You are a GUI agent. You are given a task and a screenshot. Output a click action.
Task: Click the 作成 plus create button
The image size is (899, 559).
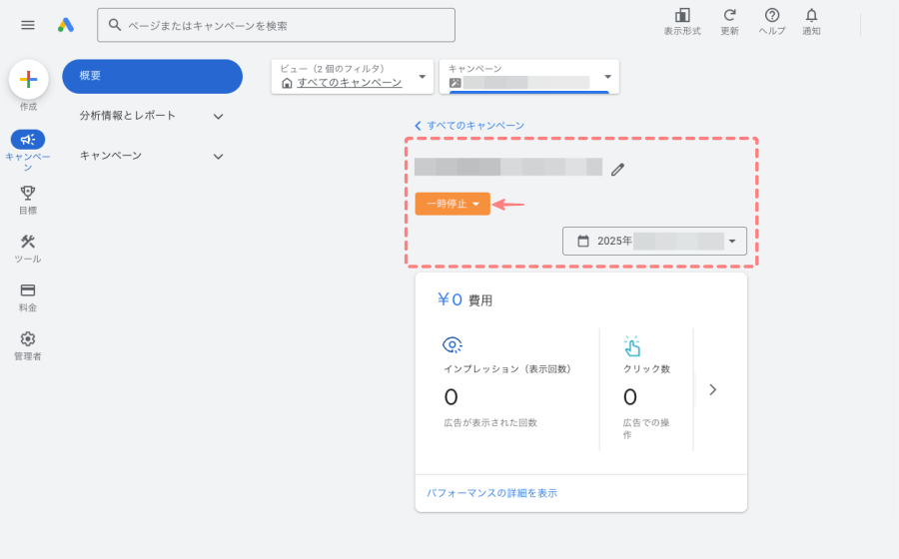[28, 80]
